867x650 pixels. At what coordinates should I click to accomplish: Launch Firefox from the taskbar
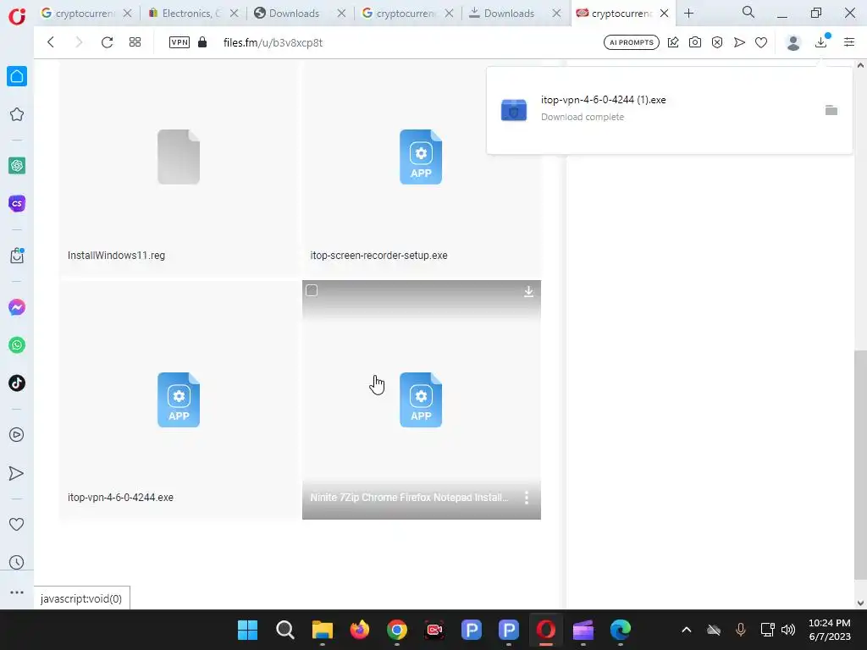359,630
